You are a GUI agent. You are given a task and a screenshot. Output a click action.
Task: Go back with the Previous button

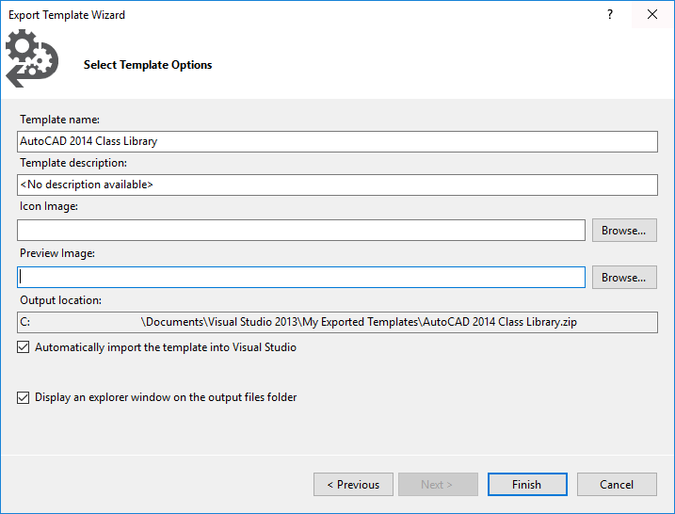[x=353, y=485]
